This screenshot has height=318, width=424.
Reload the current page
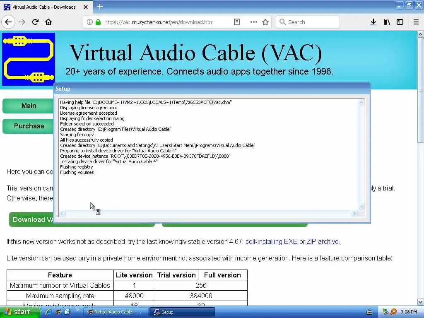(x=35, y=22)
